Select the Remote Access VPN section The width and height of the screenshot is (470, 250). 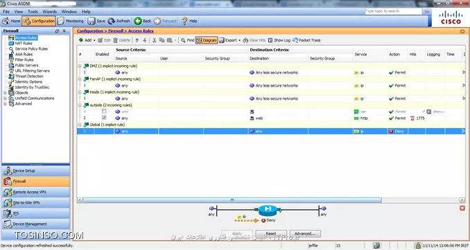[35, 192]
